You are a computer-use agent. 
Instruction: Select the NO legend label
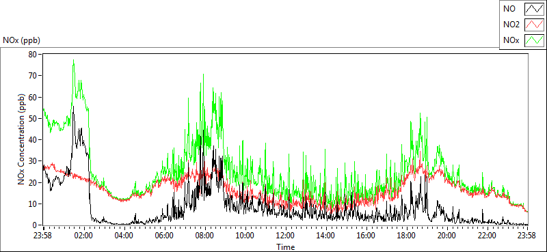point(509,10)
